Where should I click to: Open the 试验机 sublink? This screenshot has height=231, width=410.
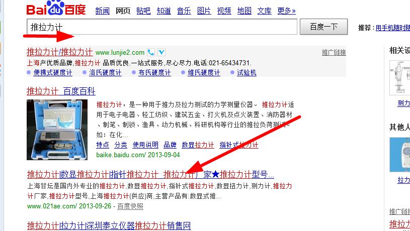[x=247, y=72]
